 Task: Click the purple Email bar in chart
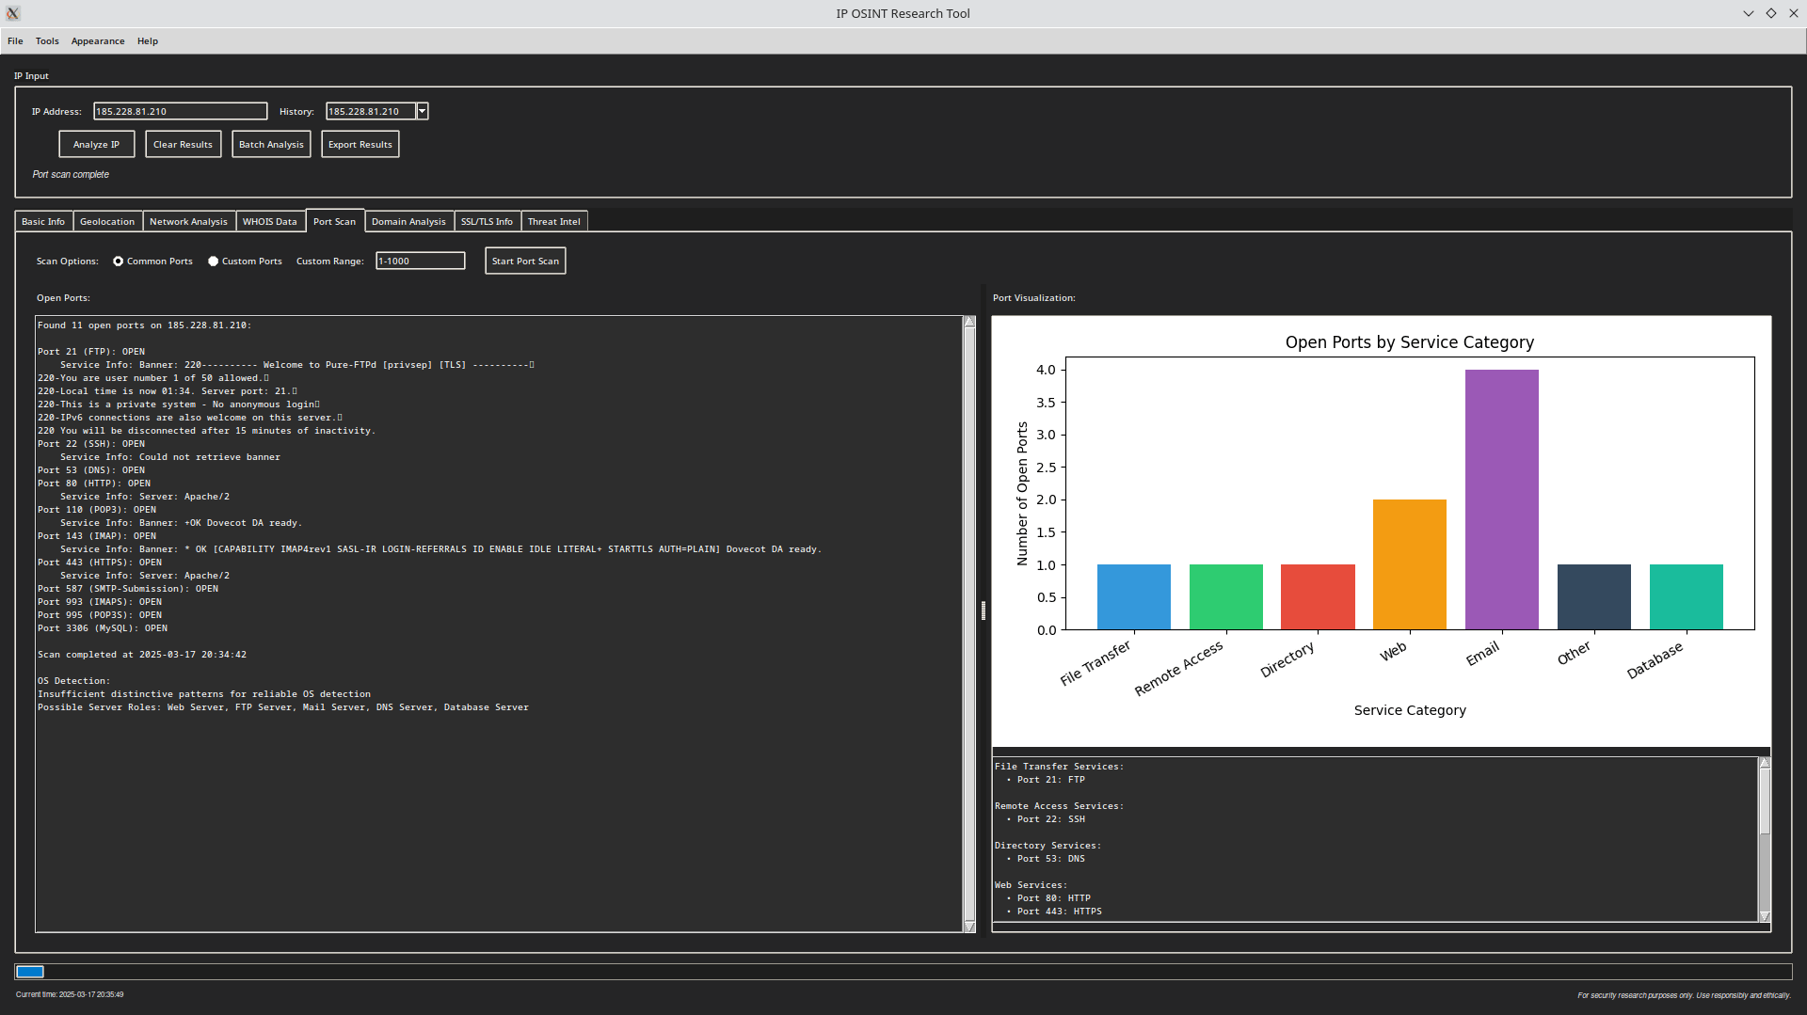click(1501, 500)
